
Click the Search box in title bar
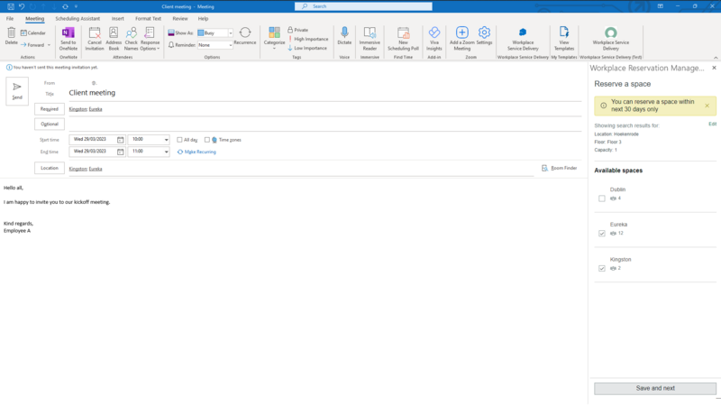tap(363, 6)
